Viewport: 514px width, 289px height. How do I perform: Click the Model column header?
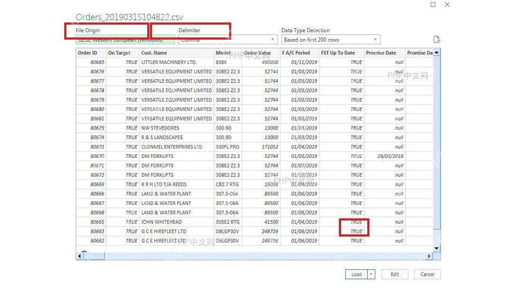click(228, 53)
